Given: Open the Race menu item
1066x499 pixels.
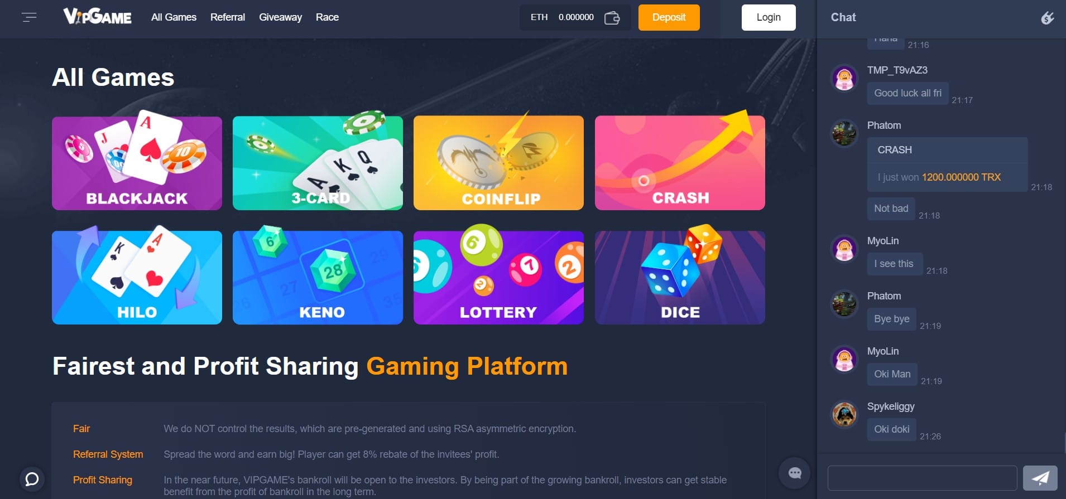Looking at the screenshot, I should pyautogui.click(x=327, y=17).
